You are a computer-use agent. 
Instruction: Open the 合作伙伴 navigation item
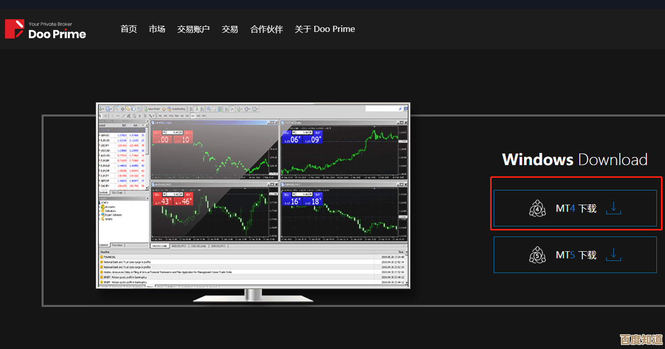[267, 29]
